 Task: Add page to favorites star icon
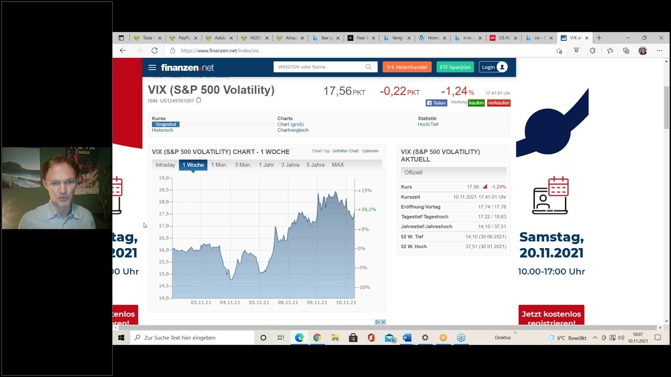click(x=559, y=51)
